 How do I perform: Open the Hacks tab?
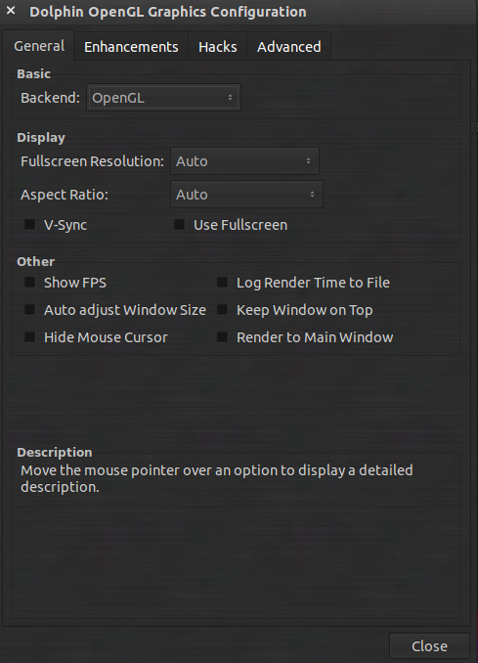point(218,47)
